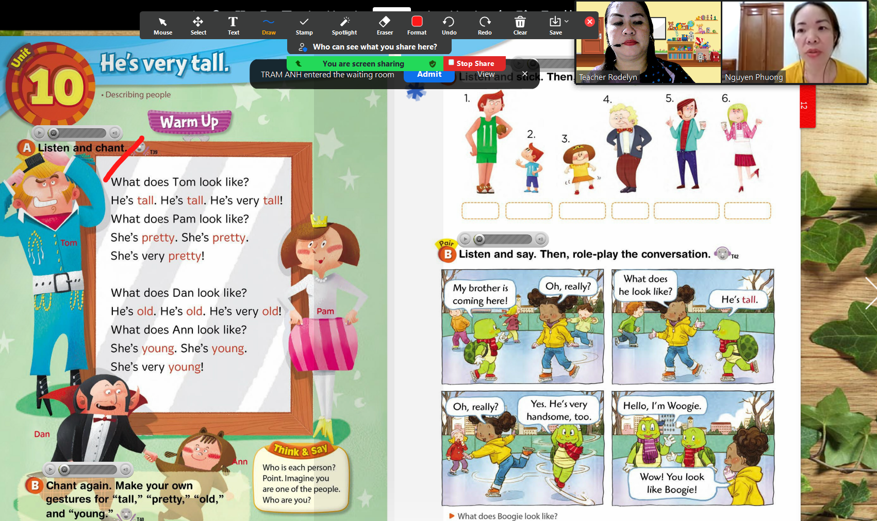Activate the Text annotation tool
The height and width of the screenshot is (521, 877).
point(234,26)
